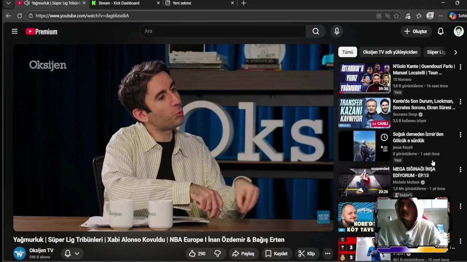Screen dimensions: 467x262
Task: Open Oksijen TV channel avatar
Action: click(19, 253)
